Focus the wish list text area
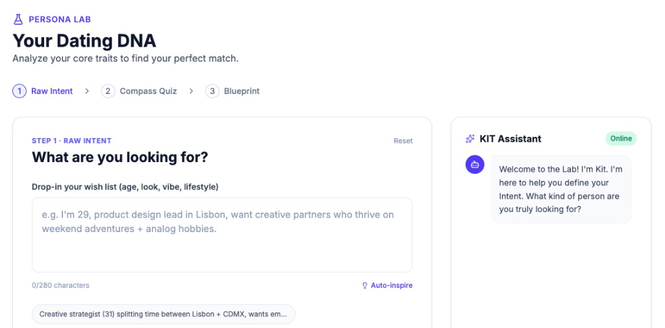 222,235
